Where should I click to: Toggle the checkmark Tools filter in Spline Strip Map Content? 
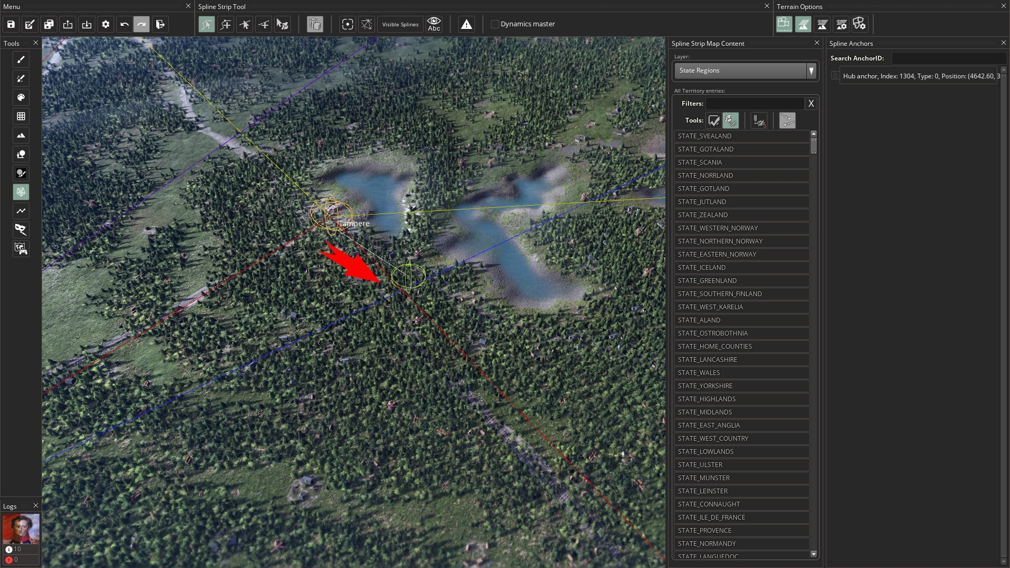coord(714,120)
